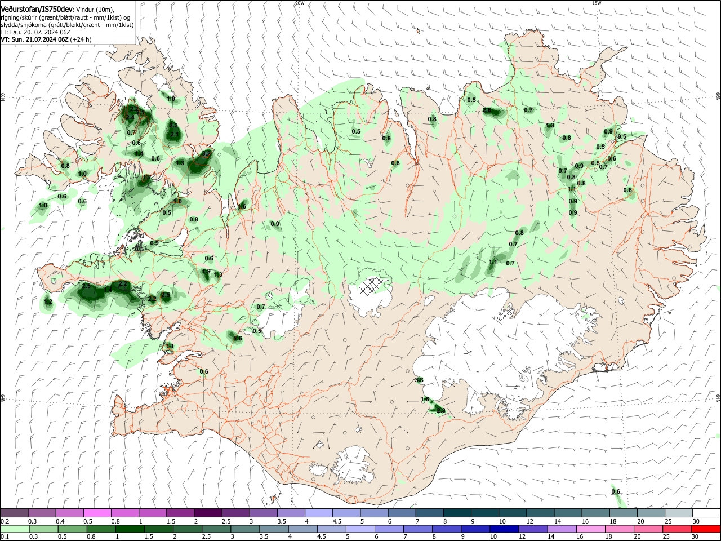Click the 0.2 label under the snow legend
Screen dimensions: 721x541
[x=5, y=521]
